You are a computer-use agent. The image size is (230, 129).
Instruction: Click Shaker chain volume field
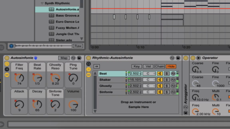[134, 80]
